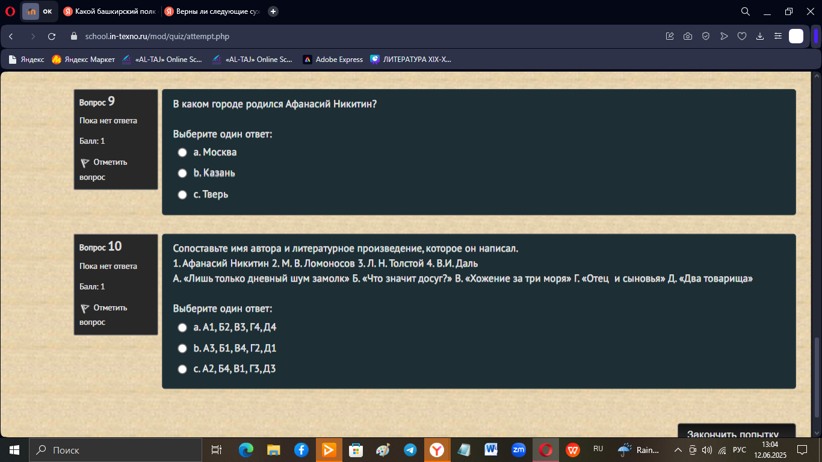The width and height of the screenshot is (822, 462).
Task: Click the send page icon in address bar
Action: pyautogui.click(x=724, y=36)
